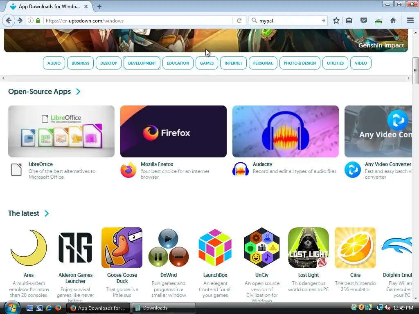419x314 pixels.
Task: Click the URL address bar
Action: click(x=137, y=20)
